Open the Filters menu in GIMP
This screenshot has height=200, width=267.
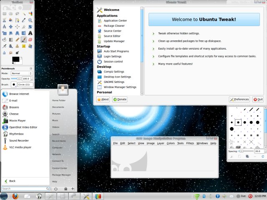[190, 143]
